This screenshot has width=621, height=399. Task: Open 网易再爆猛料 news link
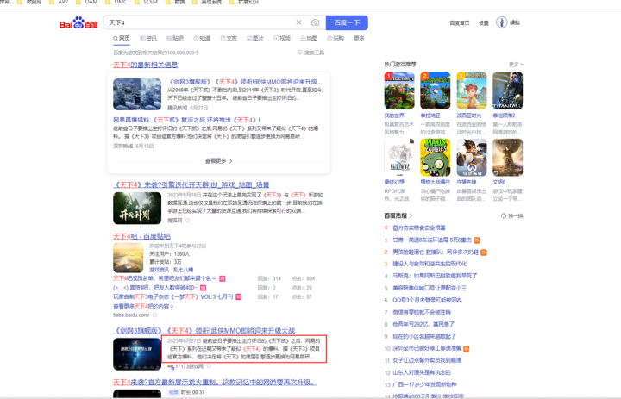pyautogui.click(x=186, y=120)
